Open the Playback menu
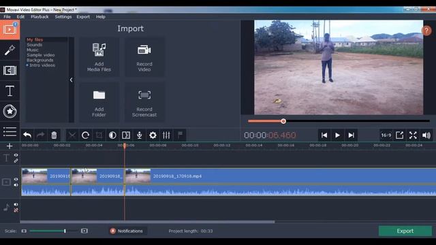436x245 pixels. [x=40, y=16]
